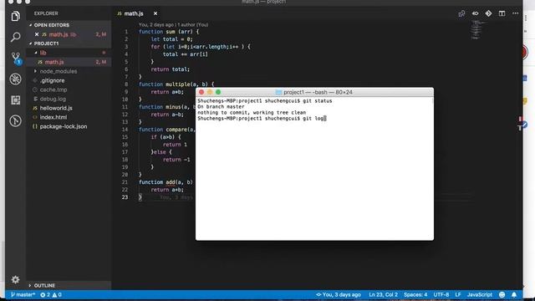The width and height of the screenshot is (535, 301).
Task: Click the 'You, 3 days ago' blame status
Action: [338, 294]
